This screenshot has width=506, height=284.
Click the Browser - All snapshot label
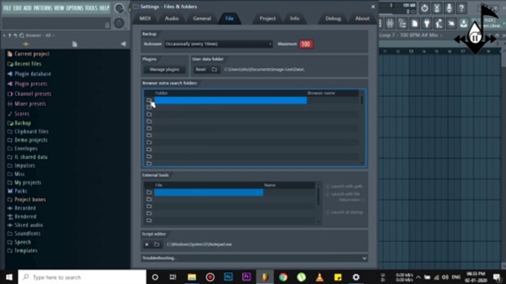tap(38, 35)
